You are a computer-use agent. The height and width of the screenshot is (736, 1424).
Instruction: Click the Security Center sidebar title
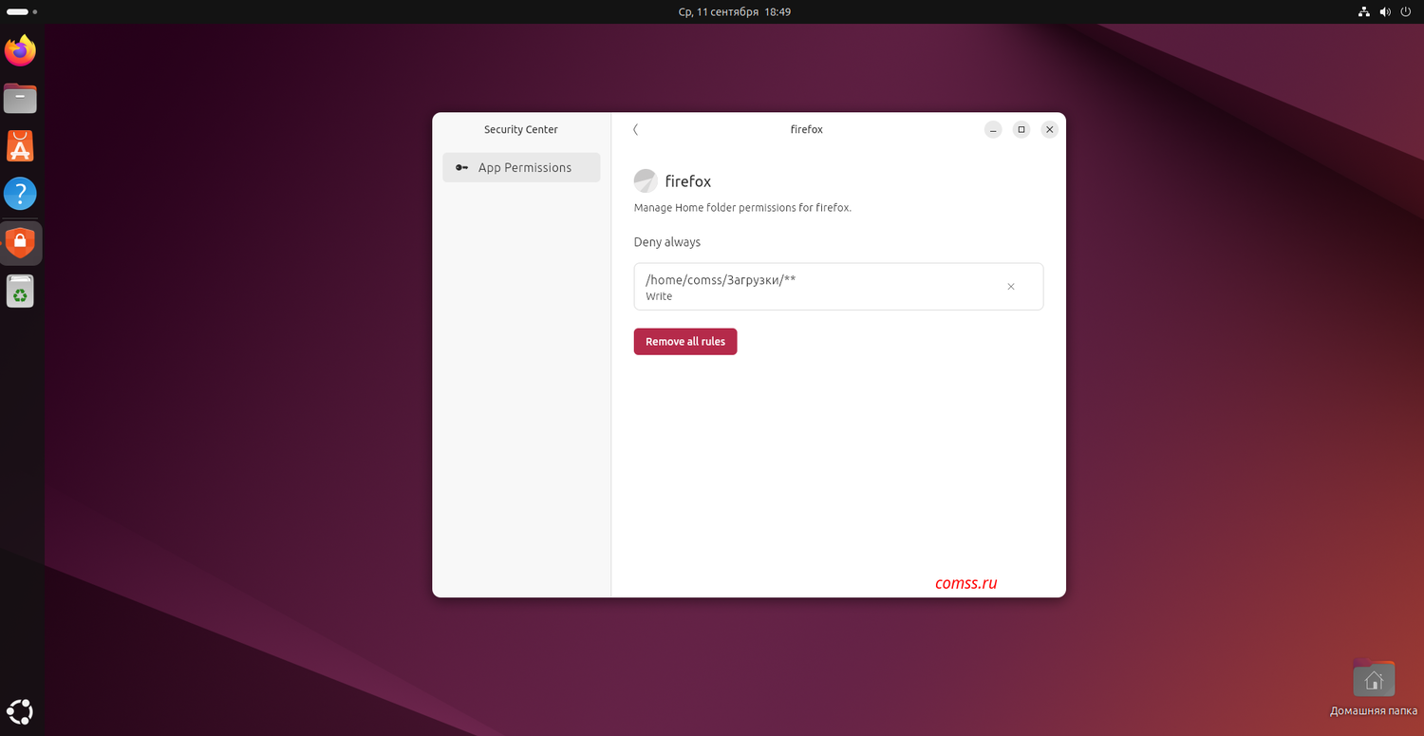(521, 129)
